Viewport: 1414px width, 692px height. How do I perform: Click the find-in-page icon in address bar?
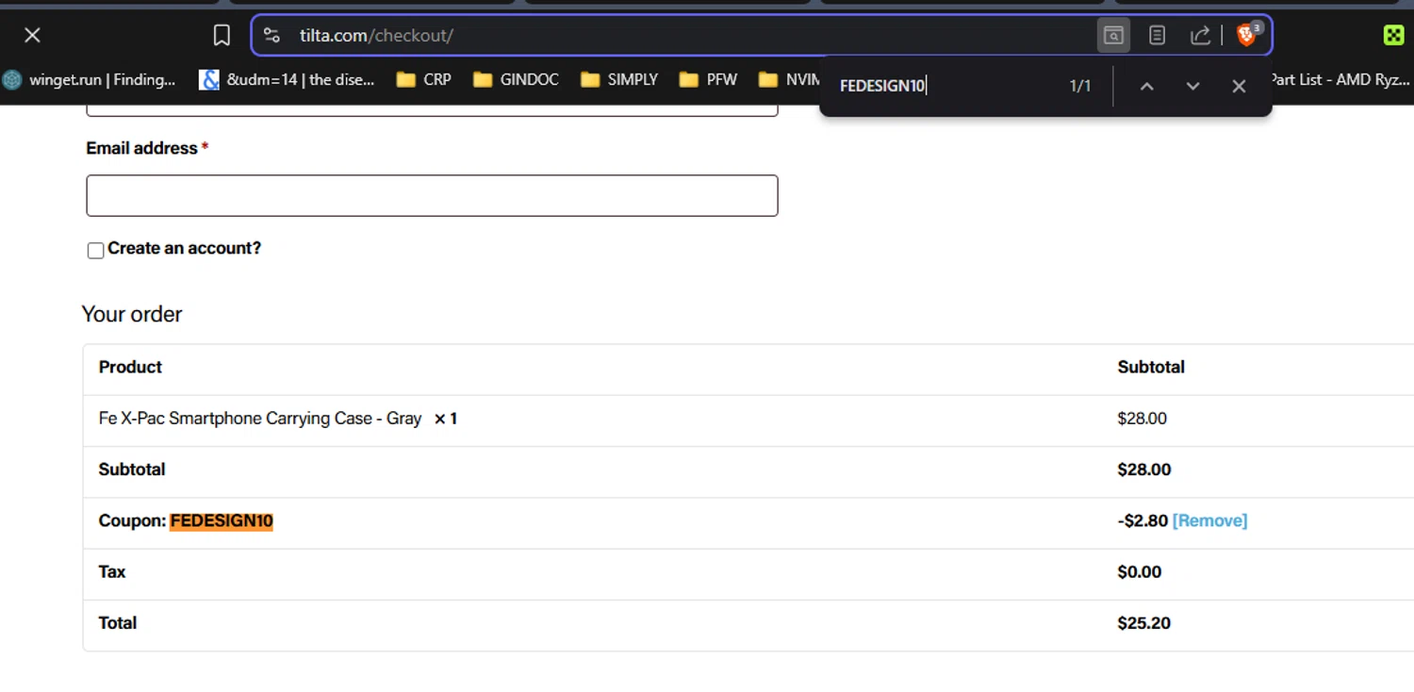click(1113, 35)
